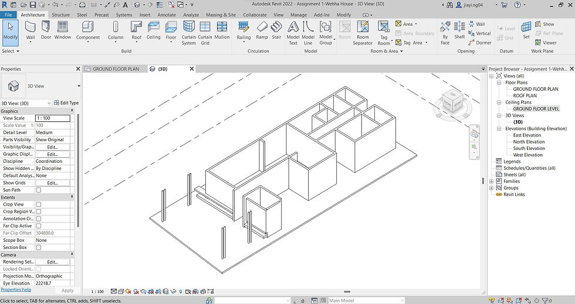The height and width of the screenshot is (304, 575).
Task: Expand the Families node in Project Browser
Action: pos(492,182)
